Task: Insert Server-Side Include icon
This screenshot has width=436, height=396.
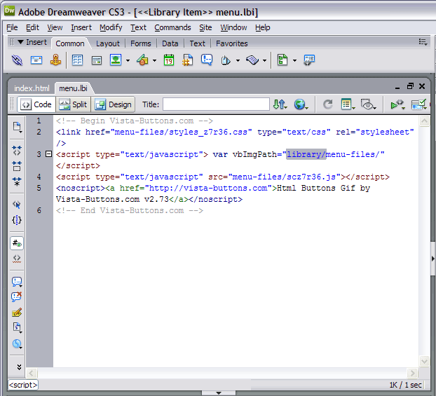Action: click(188, 60)
